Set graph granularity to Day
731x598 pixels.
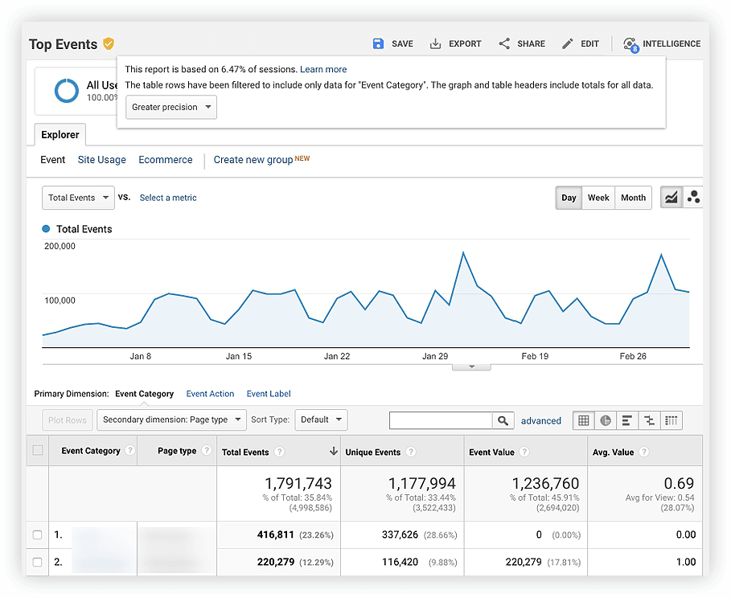point(569,198)
